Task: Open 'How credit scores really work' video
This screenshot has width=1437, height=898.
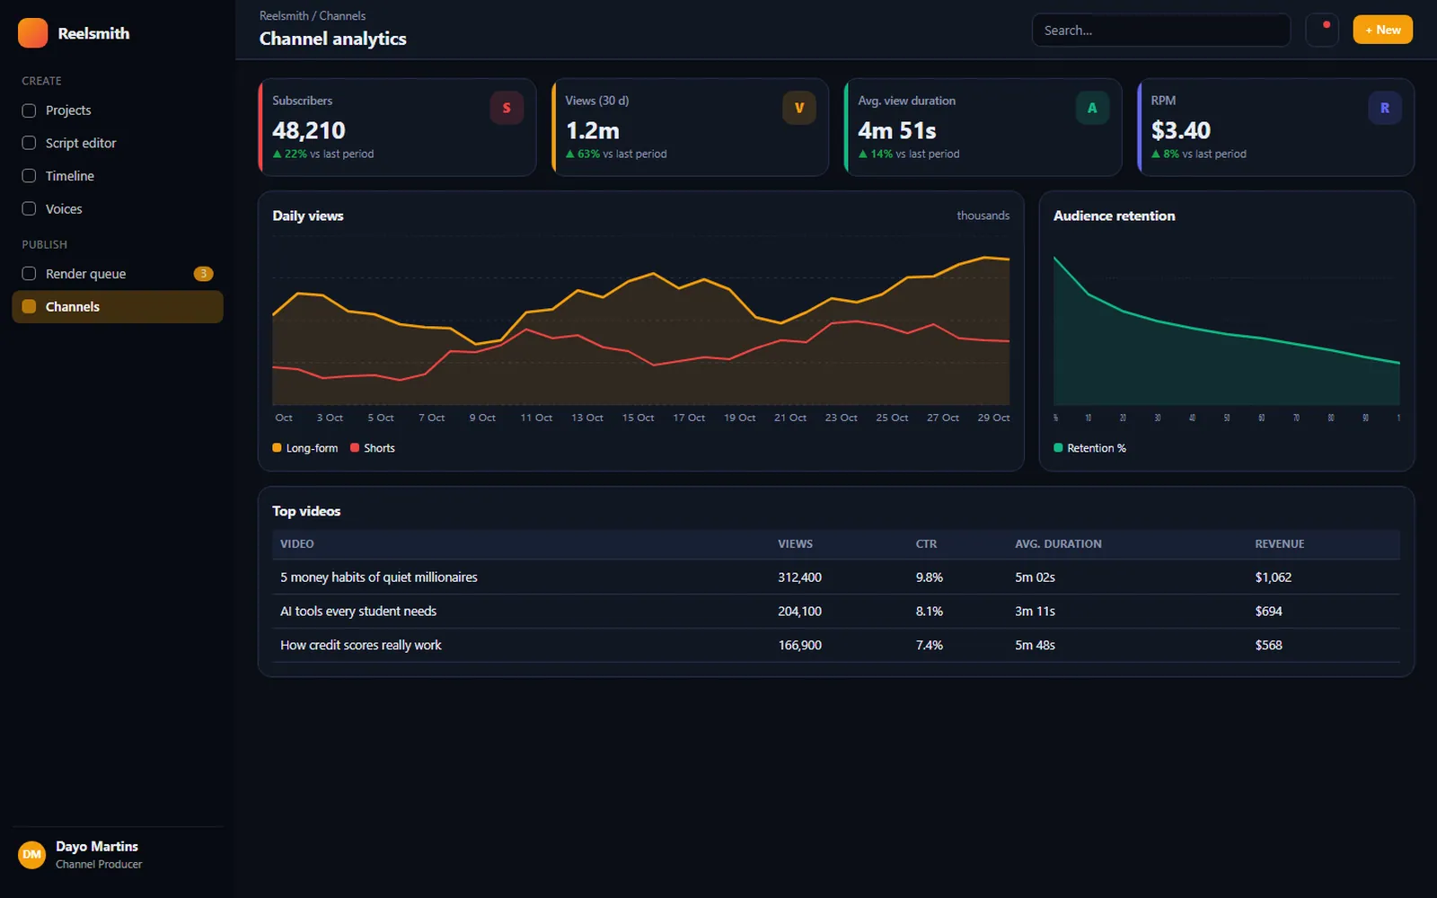Action: tap(361, 646)
